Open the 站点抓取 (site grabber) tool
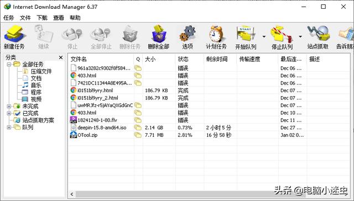Viewport: 354px width, 201px height. pos(318,38)
